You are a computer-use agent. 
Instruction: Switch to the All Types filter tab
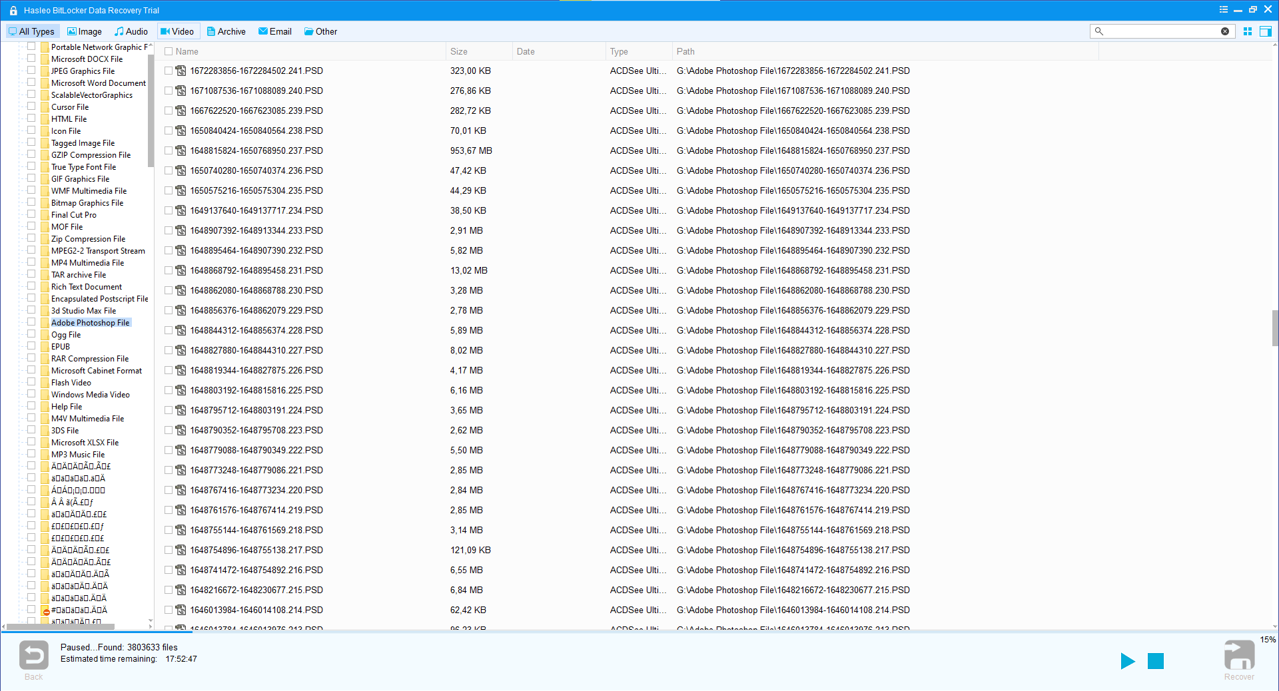32,31
